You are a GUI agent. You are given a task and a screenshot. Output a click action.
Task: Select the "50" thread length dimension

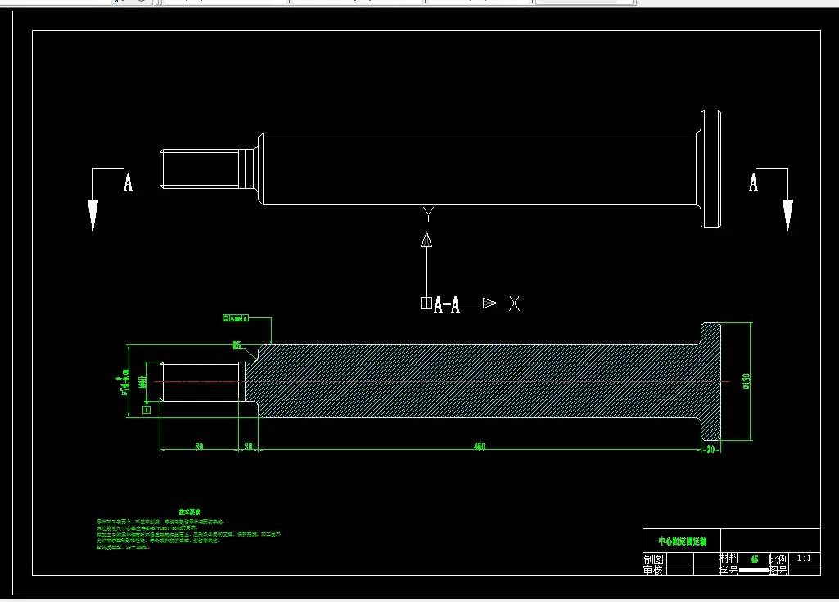[x=199, y=447]
